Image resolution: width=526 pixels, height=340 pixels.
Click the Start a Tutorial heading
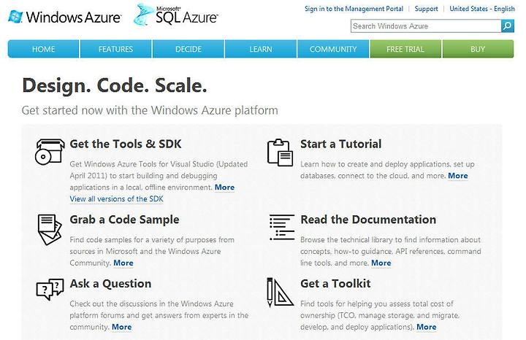coord(341,144)
